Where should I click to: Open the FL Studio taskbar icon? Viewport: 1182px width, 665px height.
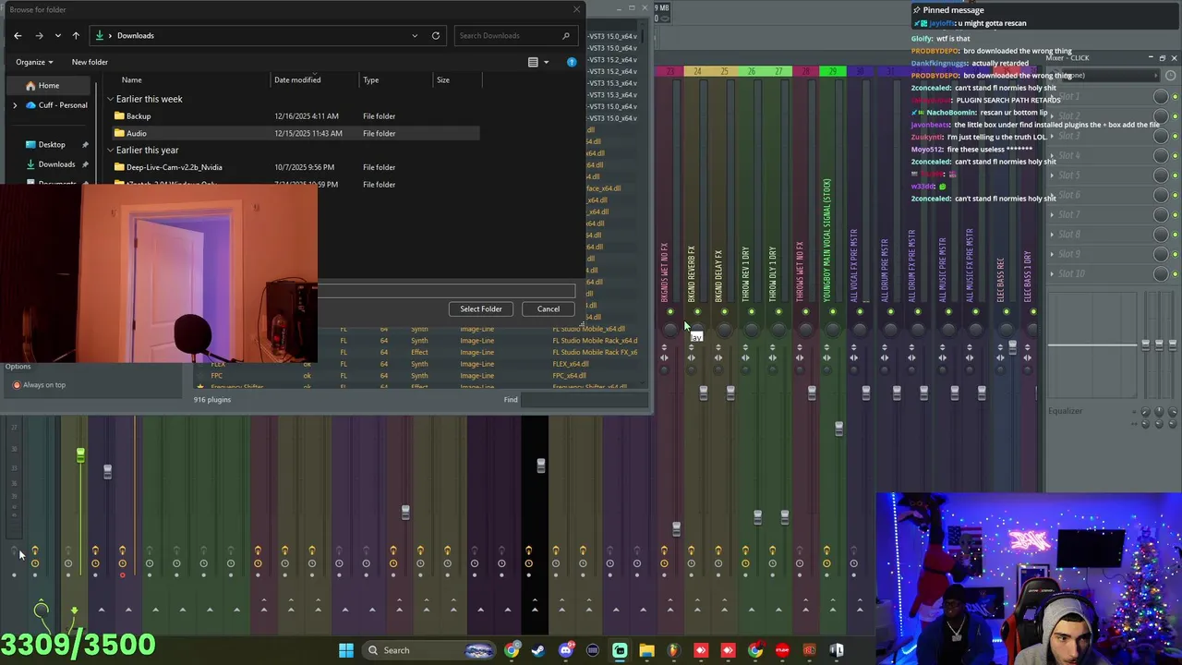click(x=673, y=650)
